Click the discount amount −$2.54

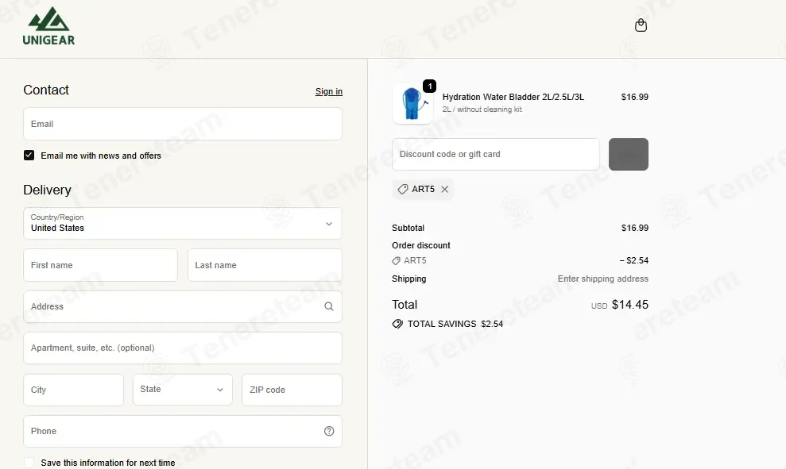[x=633, y=261]
